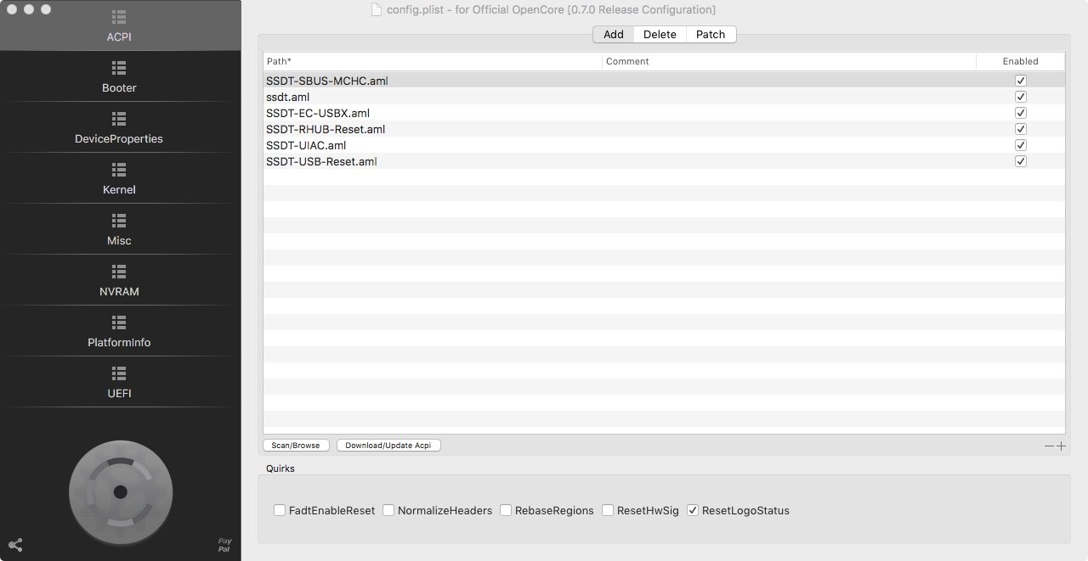Enable the NormalizeHeaders quirk
This screenshot has height=561, width=1088.
click(x=388, y=510)
